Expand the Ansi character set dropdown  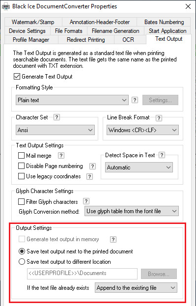55,130
